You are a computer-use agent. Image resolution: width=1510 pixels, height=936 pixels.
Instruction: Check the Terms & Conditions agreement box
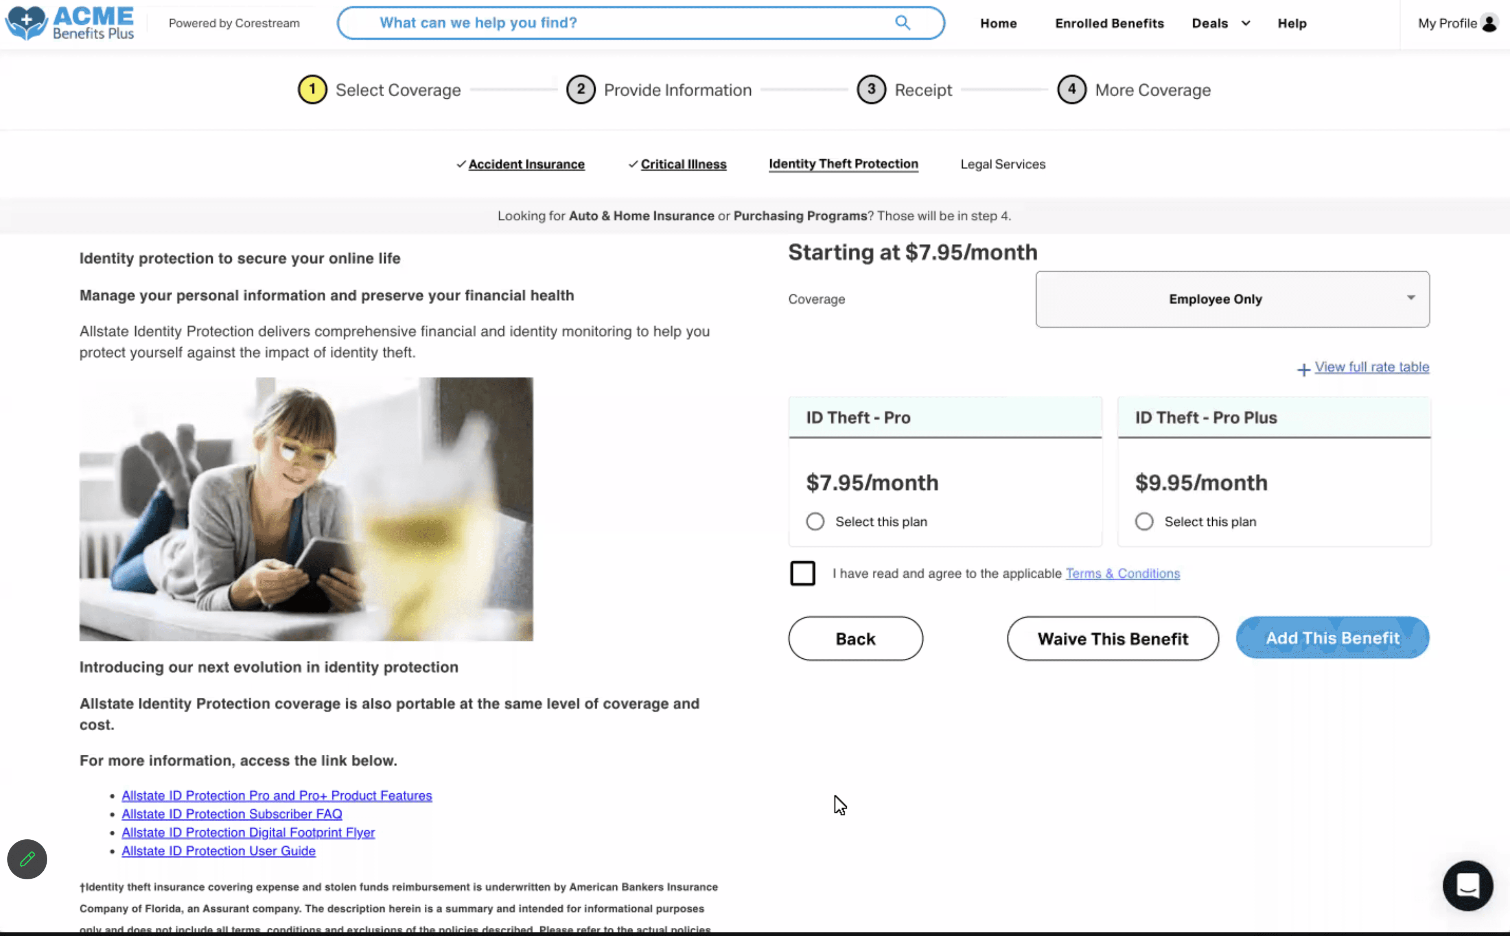tap(803, 573)
